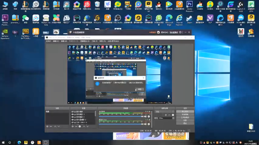Move scene down in Scenes panel

click(x=59, y=126)
